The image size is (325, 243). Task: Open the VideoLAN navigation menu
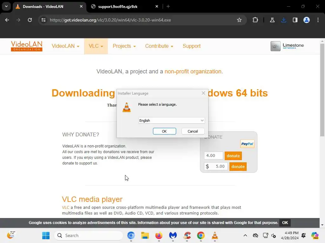tap(65, 46)
